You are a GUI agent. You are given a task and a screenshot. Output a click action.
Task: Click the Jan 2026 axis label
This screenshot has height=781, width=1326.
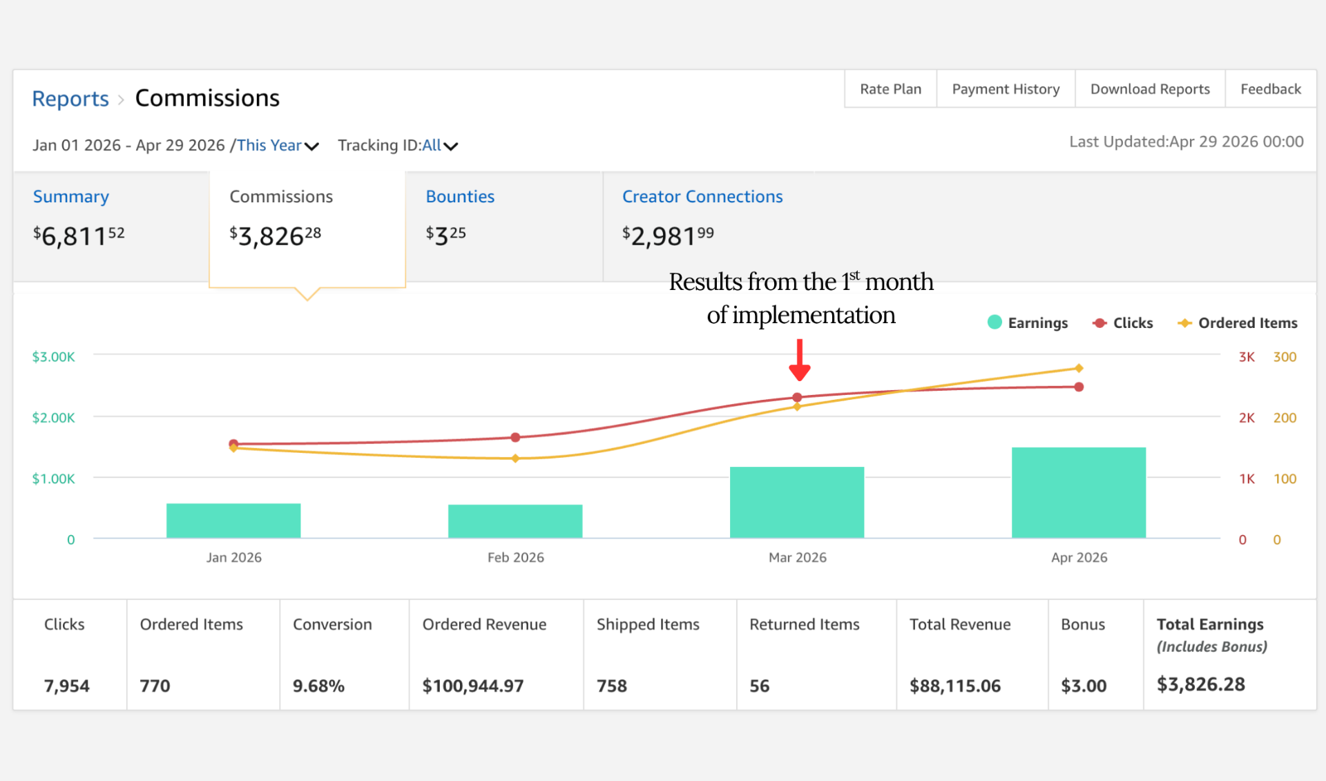(234, 557)
